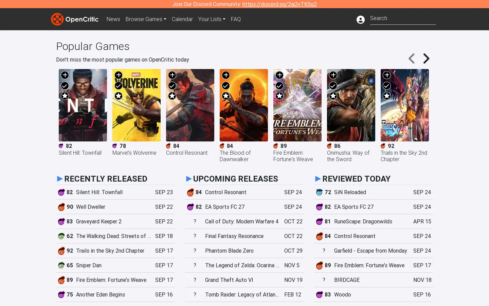
Task: Show next popular games with right chevron
Action: (426, 58)
